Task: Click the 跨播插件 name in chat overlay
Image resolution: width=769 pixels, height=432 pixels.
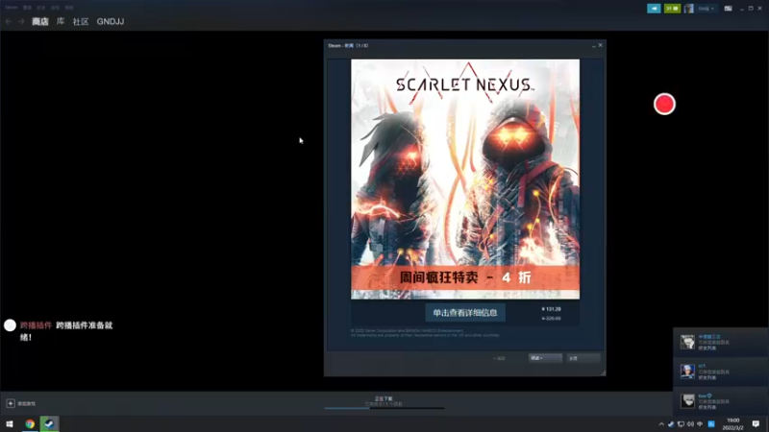Action: click(36, 325)
